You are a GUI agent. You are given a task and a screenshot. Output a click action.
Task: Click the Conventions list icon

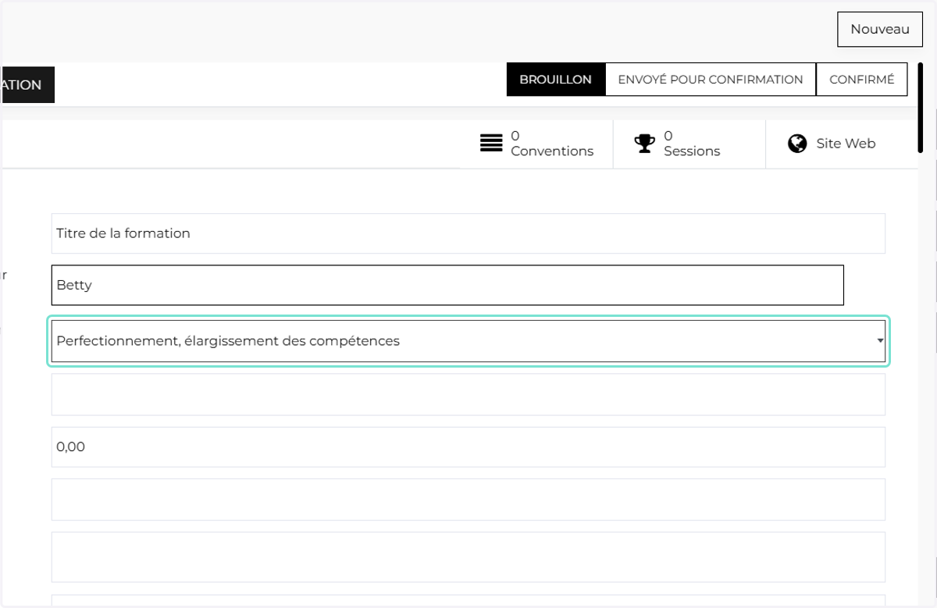pyautogui.click(x=491, y=144)
